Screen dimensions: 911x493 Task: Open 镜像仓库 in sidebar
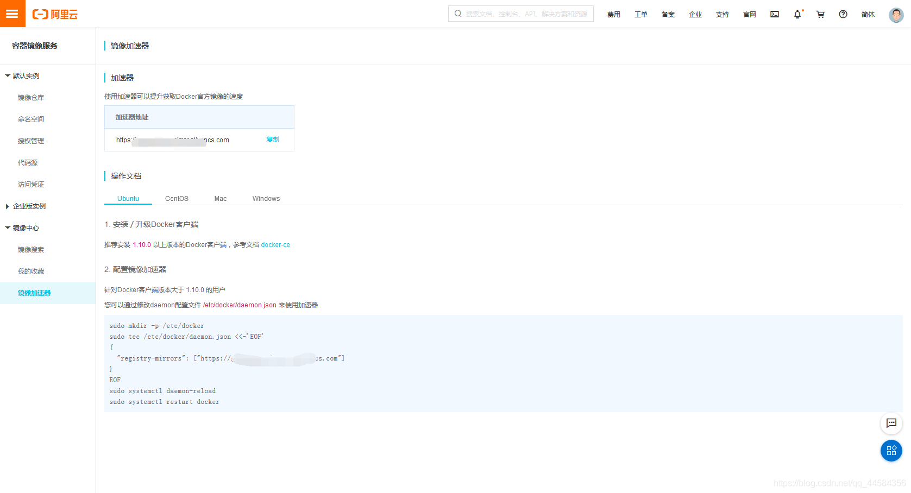[x=31, y=98]
